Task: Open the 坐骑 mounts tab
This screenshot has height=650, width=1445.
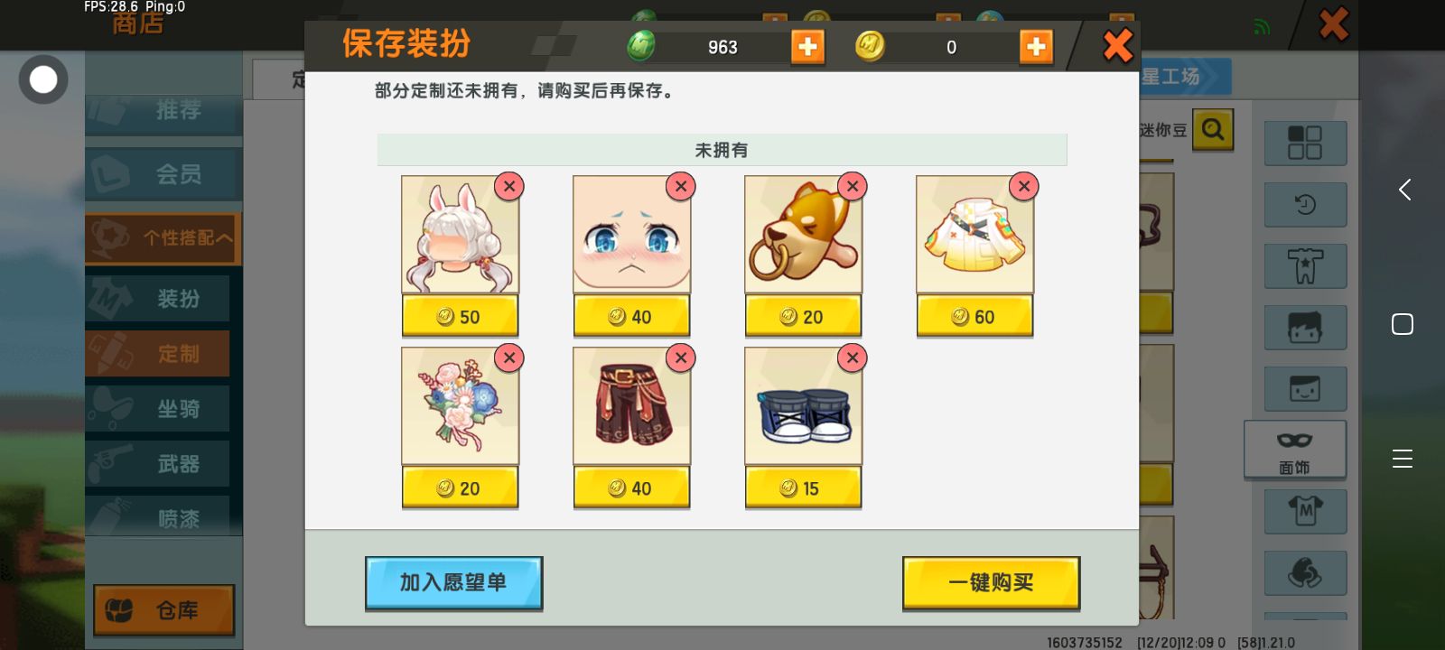Action: [x=158, y=408]
